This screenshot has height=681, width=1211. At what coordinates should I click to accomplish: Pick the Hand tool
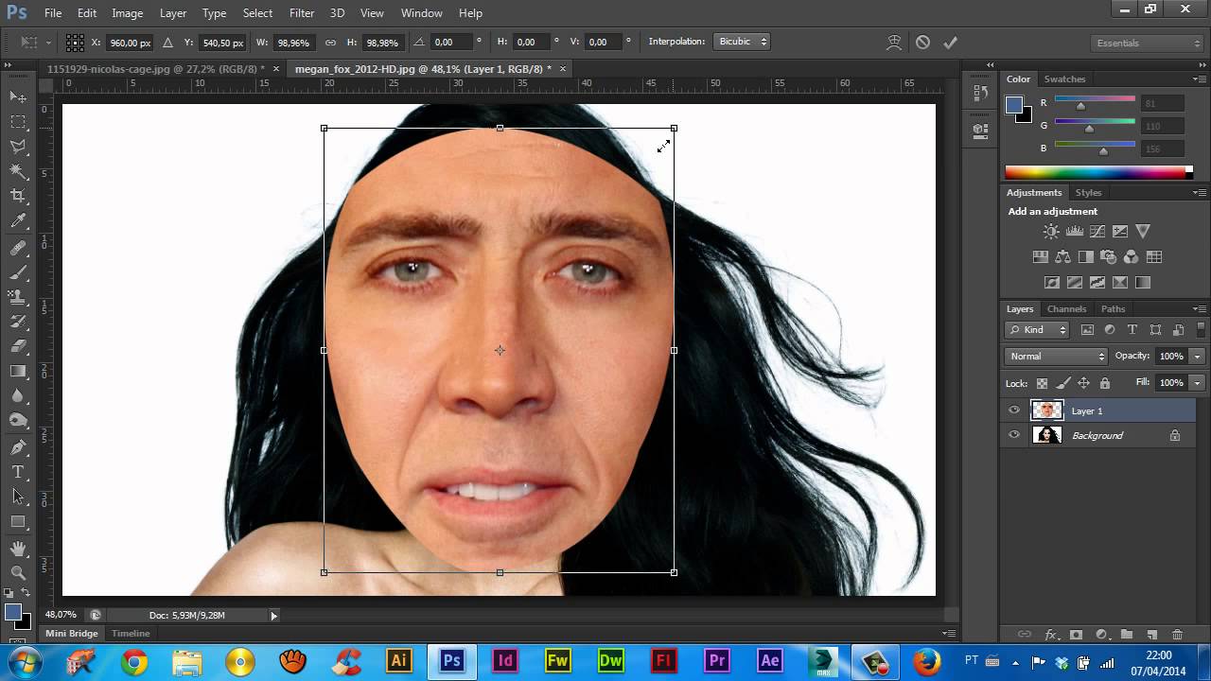click(18, 548)
